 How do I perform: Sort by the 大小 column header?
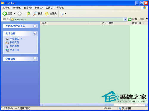98,23
